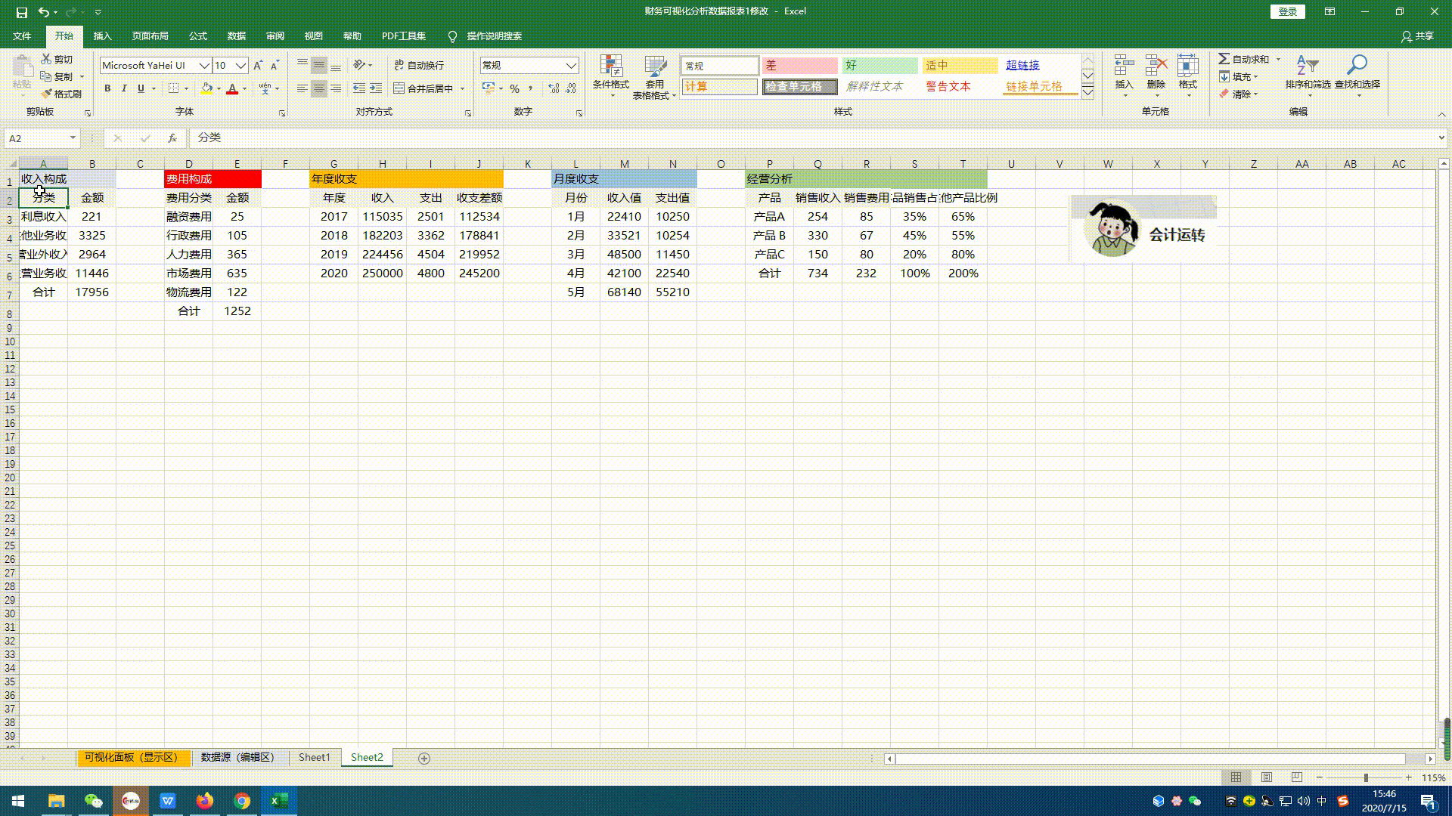The height and width of the screenshot is (816, 1452).
Task: Click the zoom slider in status bar
Action: click(x=1365, y=777)
